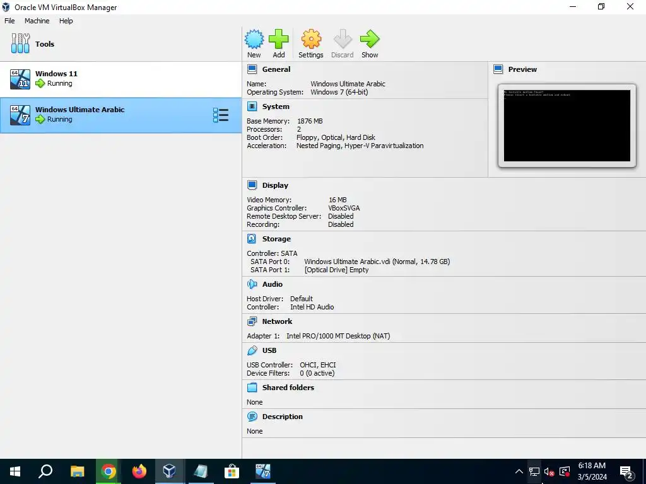Click the 'Intel PRO/1000 MT Desktop (NAT)' adapter text
Image resolution: width=646 pixels, height=484 pixels.
[338, 336]
